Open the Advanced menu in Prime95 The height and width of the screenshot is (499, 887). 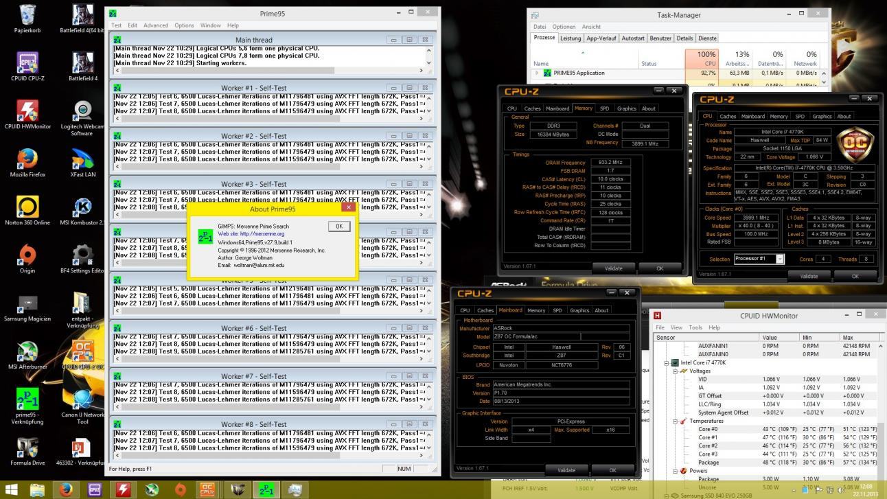click(155, 25)
